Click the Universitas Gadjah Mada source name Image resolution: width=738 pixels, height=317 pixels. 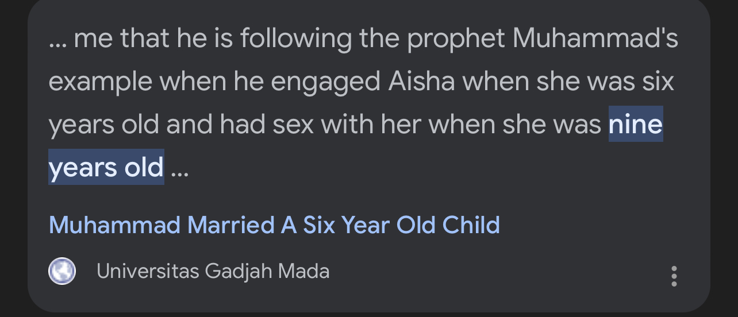point(213,271)
